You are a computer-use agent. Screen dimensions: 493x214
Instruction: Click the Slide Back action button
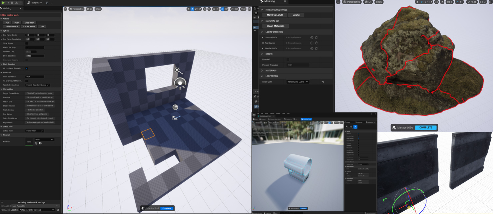tap(29, 23)
